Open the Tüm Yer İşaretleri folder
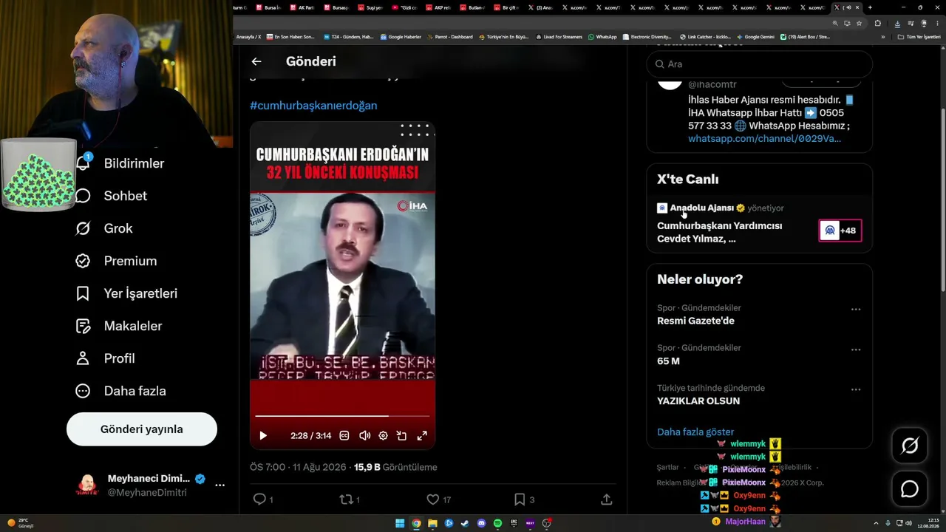This screenshot has width=946, height=532. tap(919, 36)
